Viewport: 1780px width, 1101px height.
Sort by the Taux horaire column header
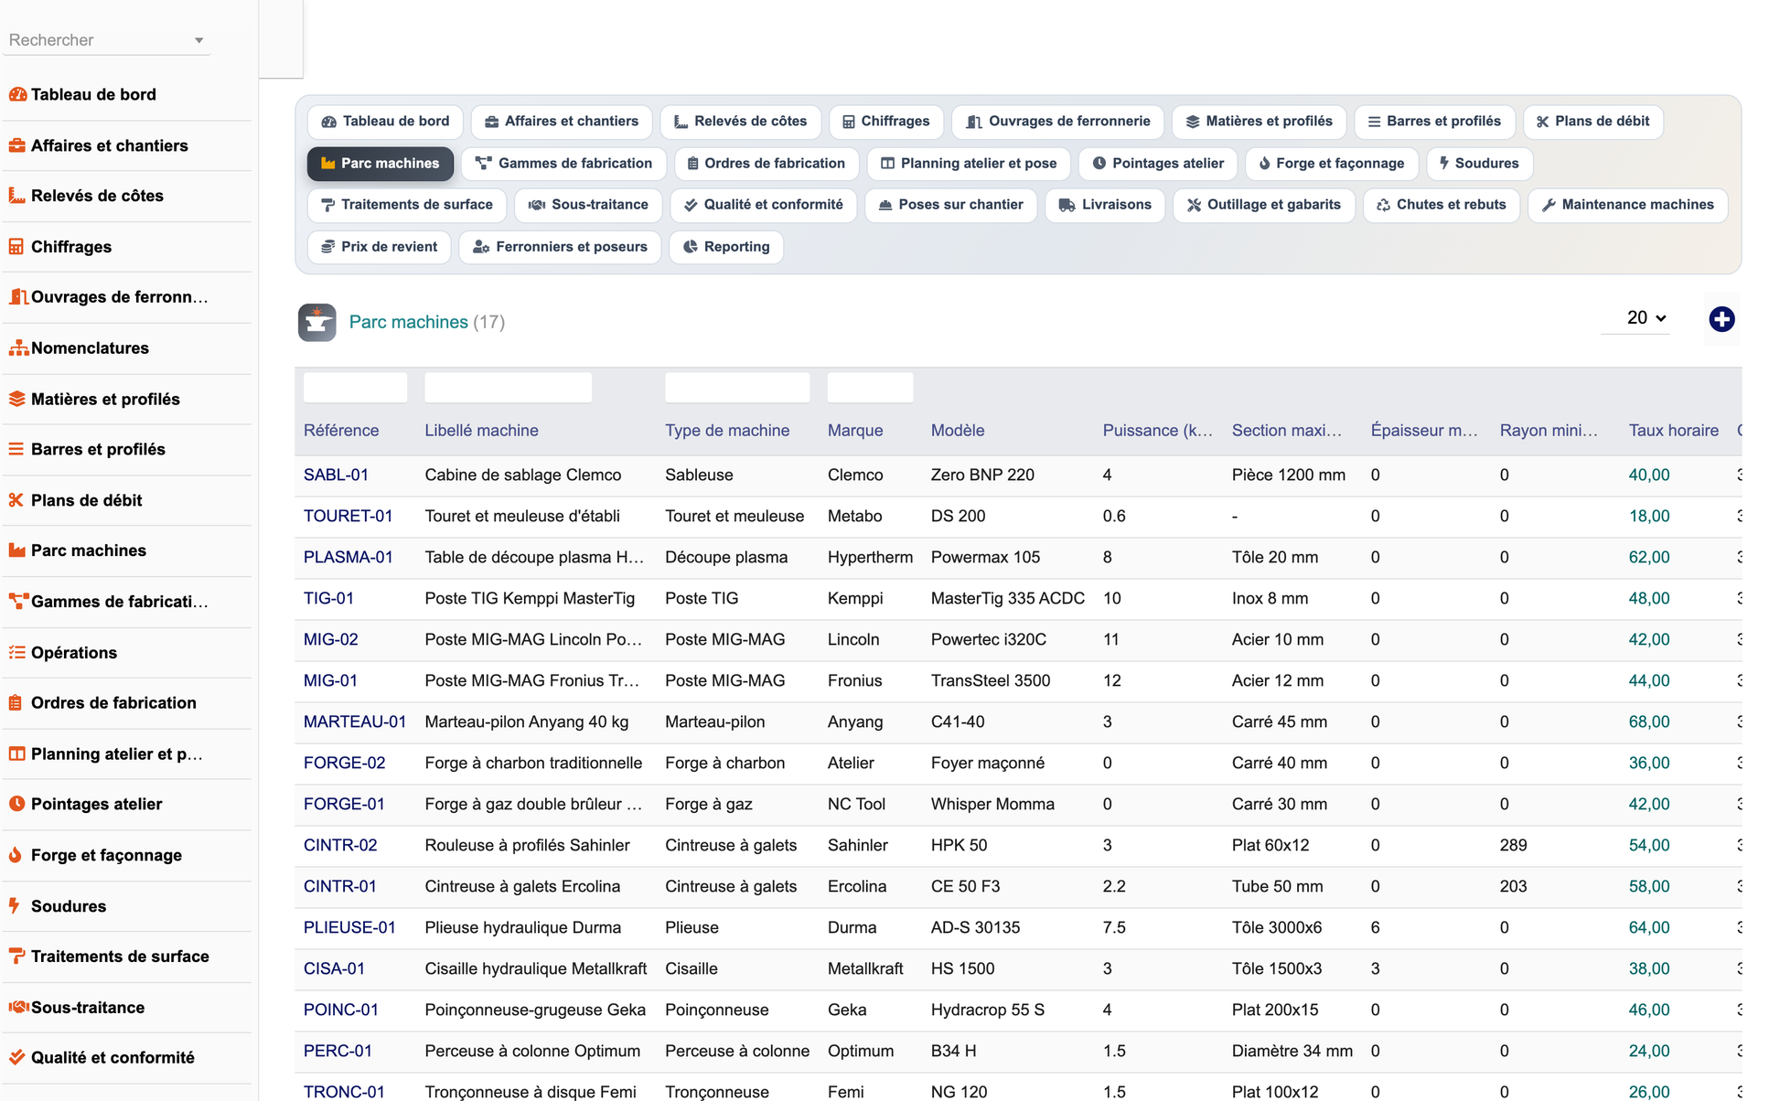1673,431
